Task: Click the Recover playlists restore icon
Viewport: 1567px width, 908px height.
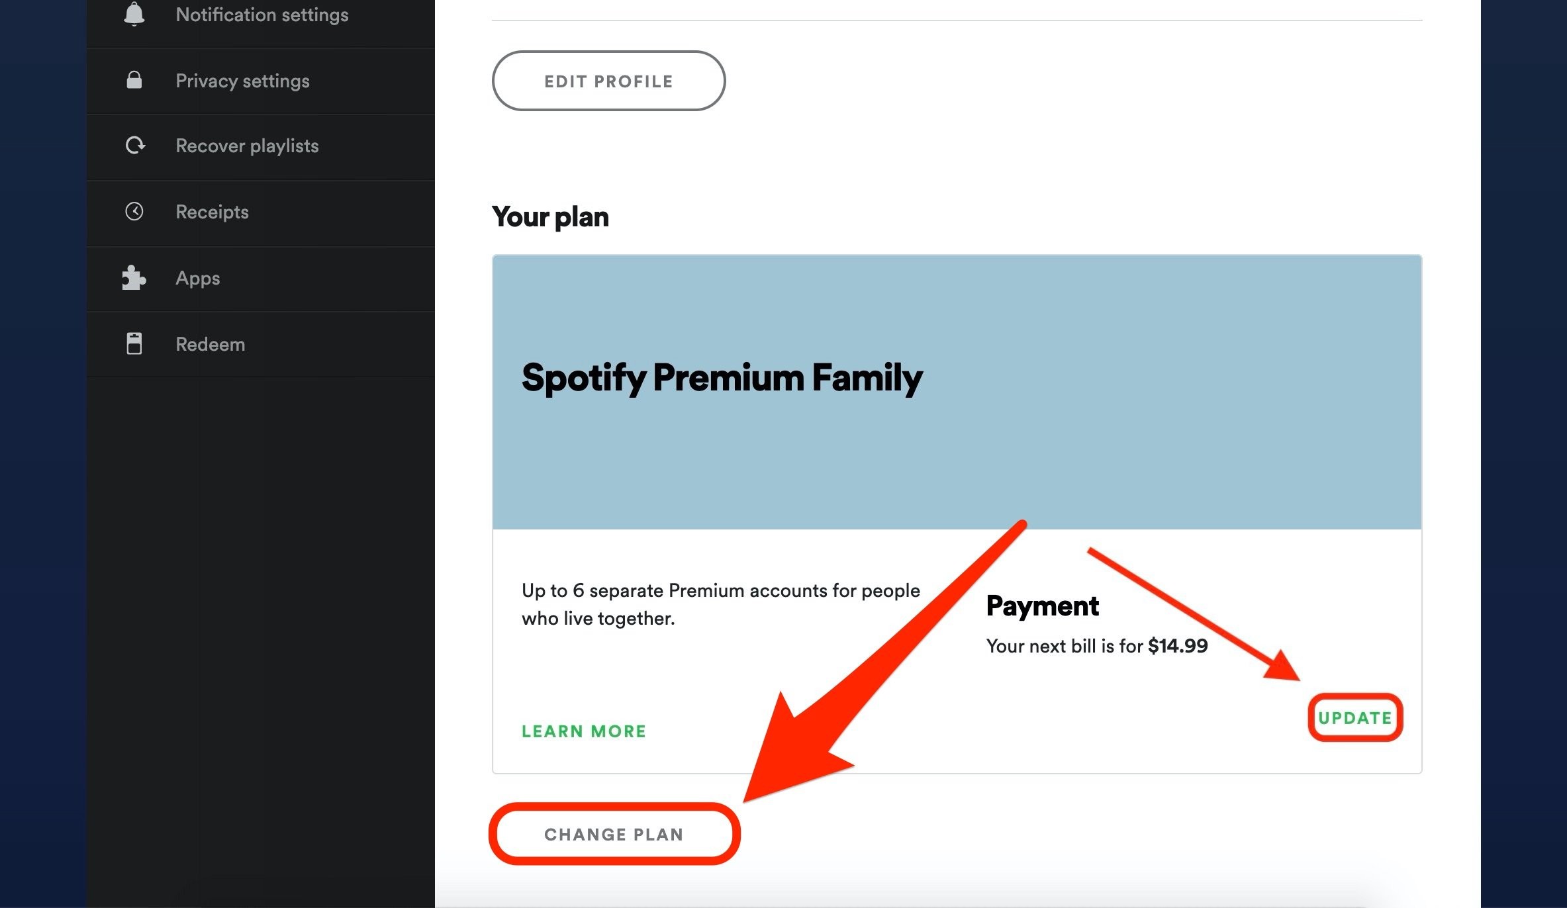Action: tap(135, 146)
